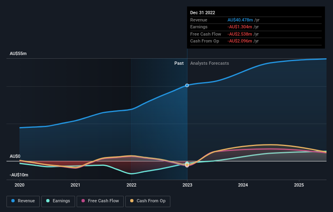Click the -AU$2.096m cash from op value
This screenshot has width=333, height=212.
[x=240, y=41]
